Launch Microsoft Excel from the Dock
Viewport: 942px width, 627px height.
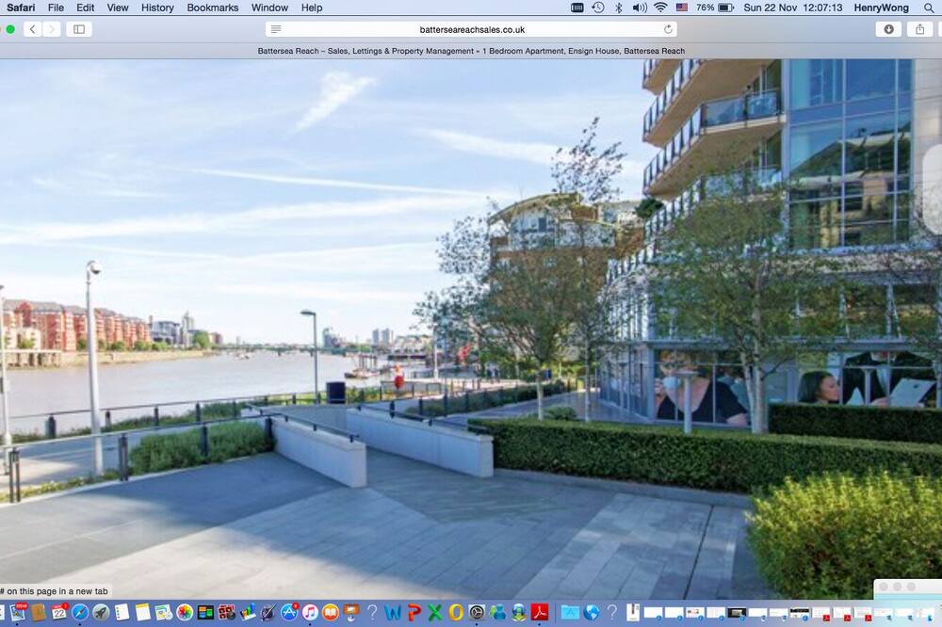point(435,612)
